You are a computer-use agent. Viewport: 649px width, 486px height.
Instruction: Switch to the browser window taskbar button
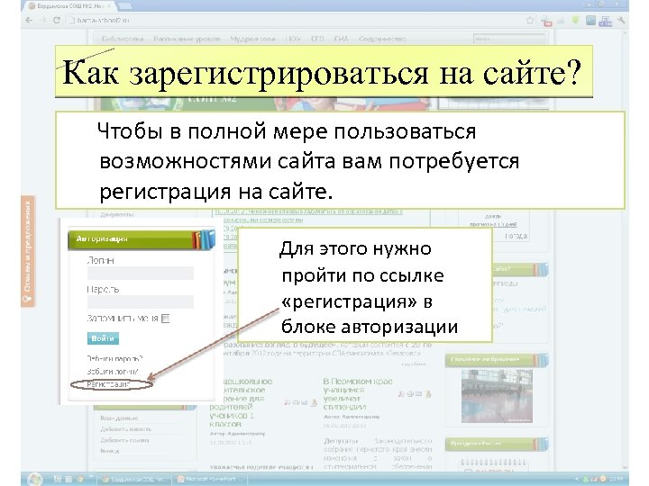pos(134,480)
